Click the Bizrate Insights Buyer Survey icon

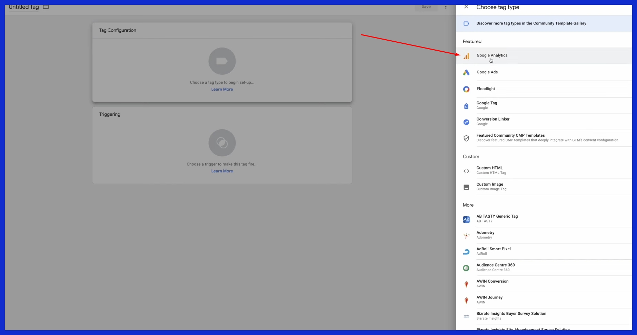tap(466, 316)
